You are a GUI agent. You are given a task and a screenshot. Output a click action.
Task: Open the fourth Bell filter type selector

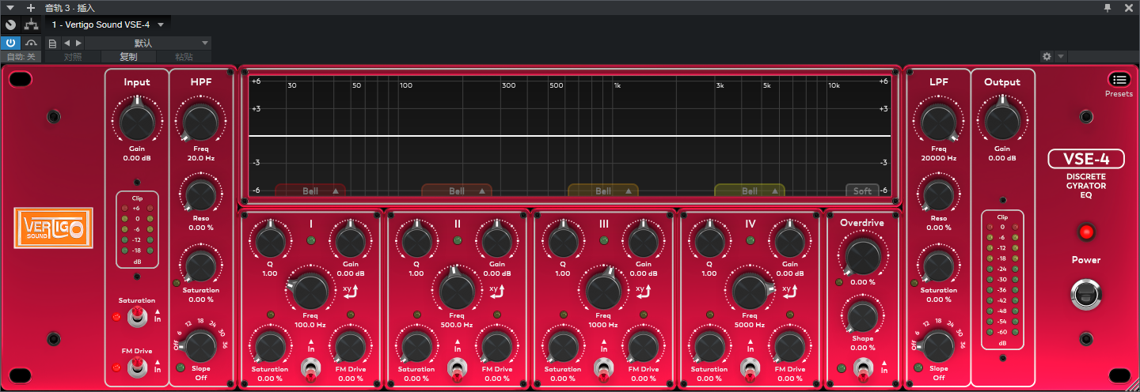[x=750, y=190]
